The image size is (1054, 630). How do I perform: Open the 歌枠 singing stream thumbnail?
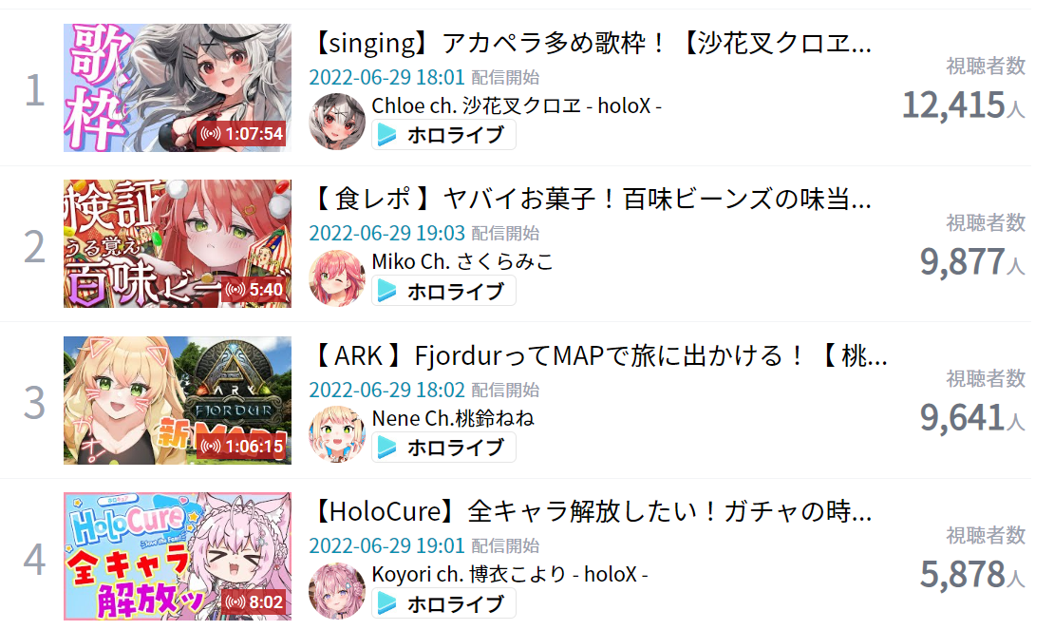pyautogui.click(x=178, y=87)
